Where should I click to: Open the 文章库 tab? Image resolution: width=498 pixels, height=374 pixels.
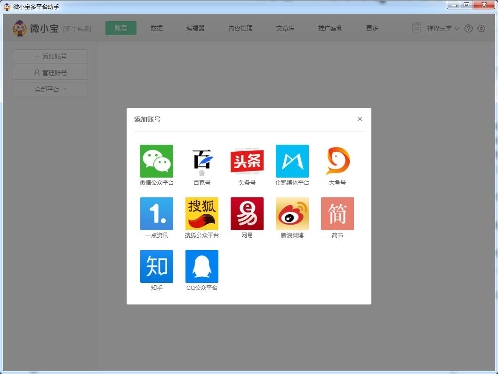click(285, 28)
